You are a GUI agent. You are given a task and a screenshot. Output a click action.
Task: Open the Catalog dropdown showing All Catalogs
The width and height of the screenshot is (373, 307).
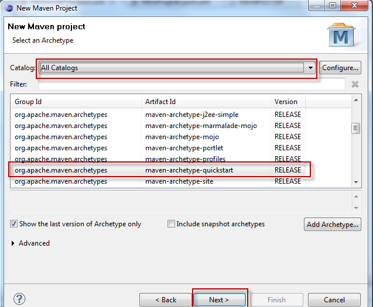point(177,68)
